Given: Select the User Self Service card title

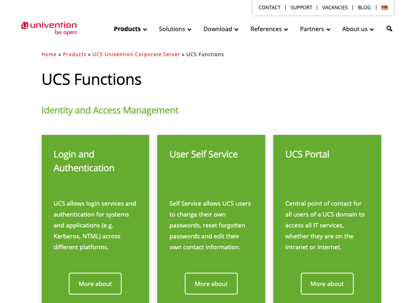Looking at the screenshot, I should coord(203,155).
